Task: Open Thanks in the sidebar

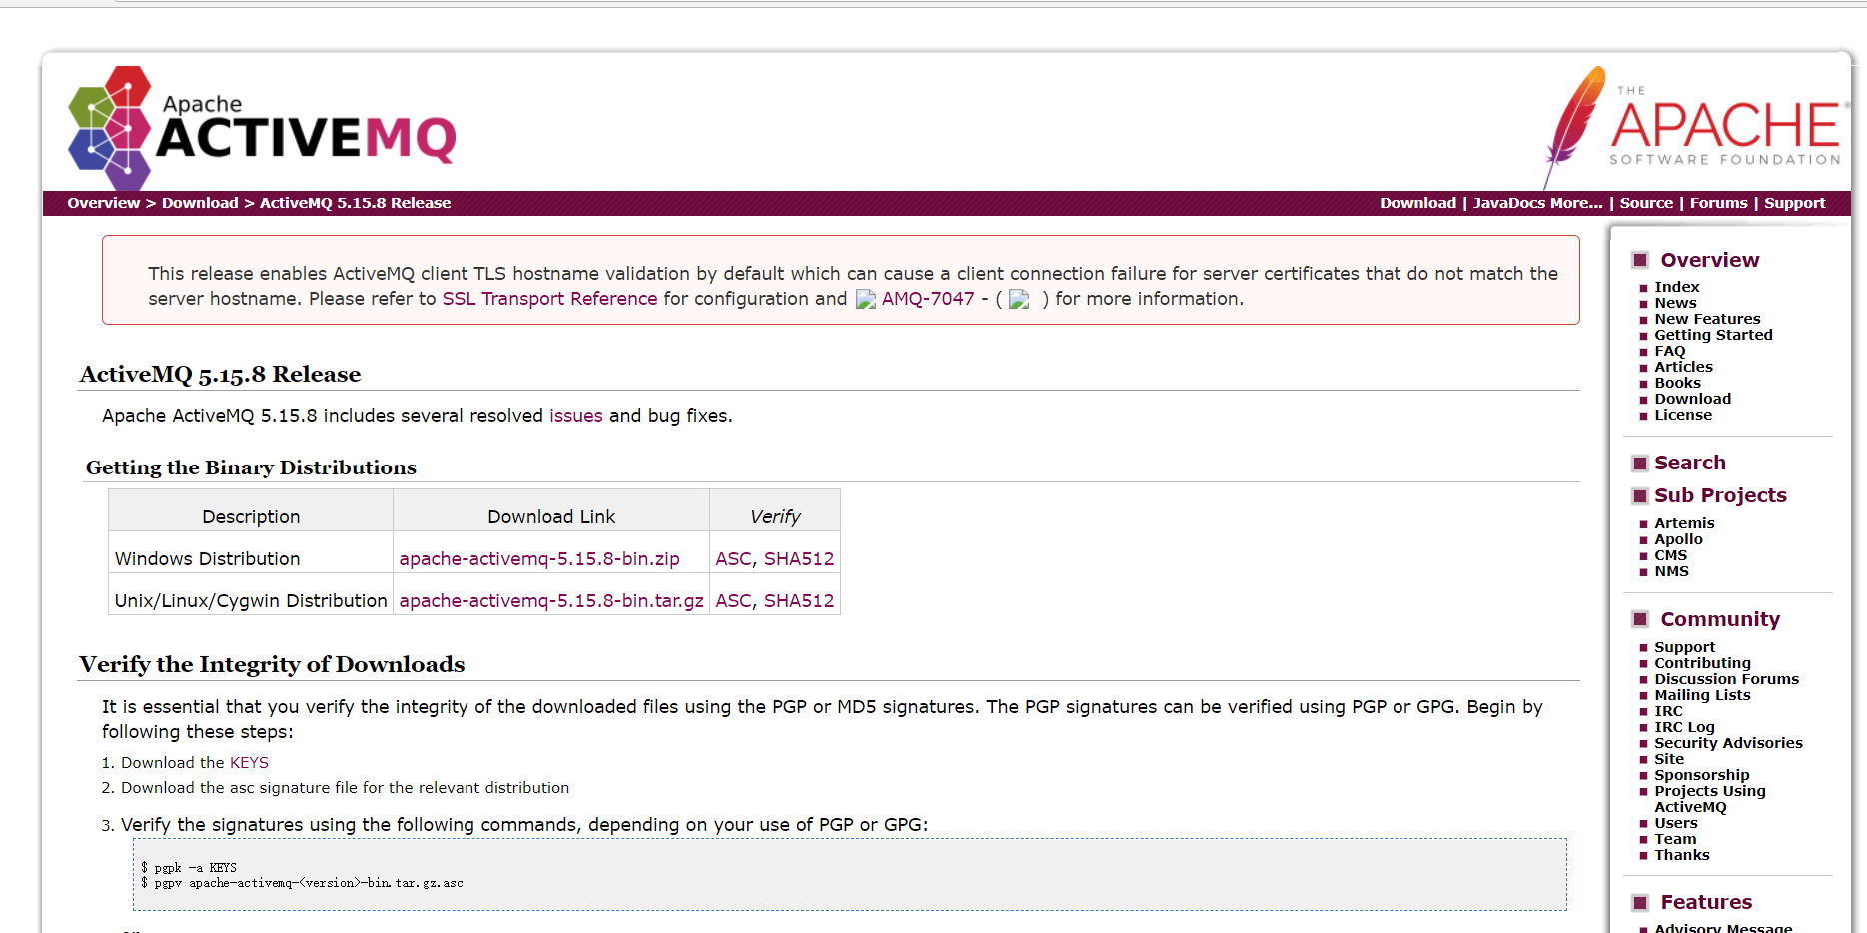Action: [1681, 855]
